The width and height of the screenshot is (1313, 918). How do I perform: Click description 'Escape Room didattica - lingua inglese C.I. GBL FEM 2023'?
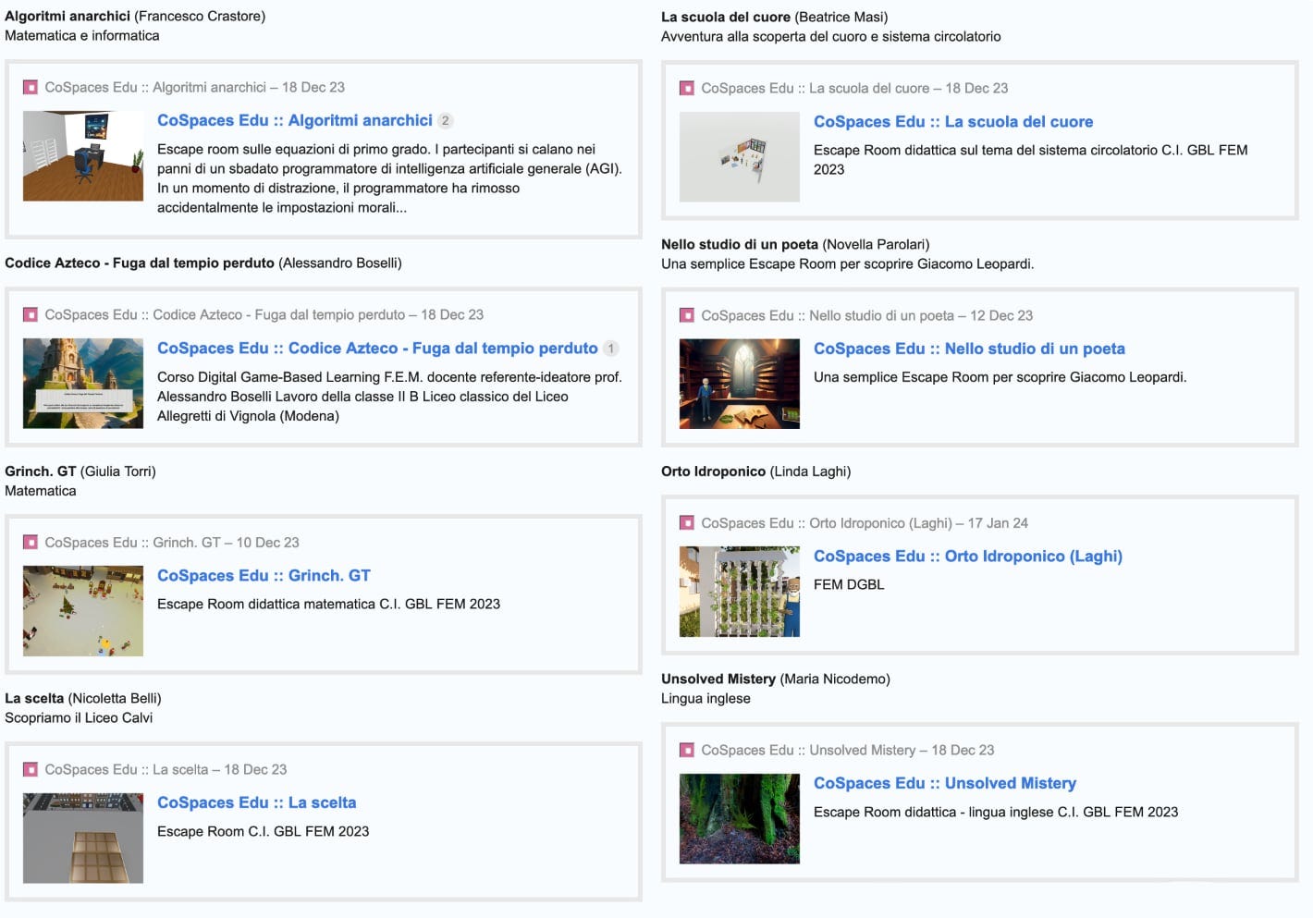[996, 813]
